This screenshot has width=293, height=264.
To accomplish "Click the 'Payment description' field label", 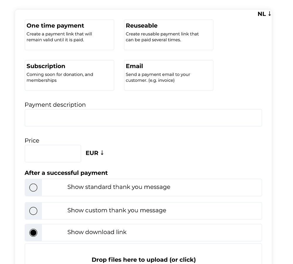I will point(55,105).
